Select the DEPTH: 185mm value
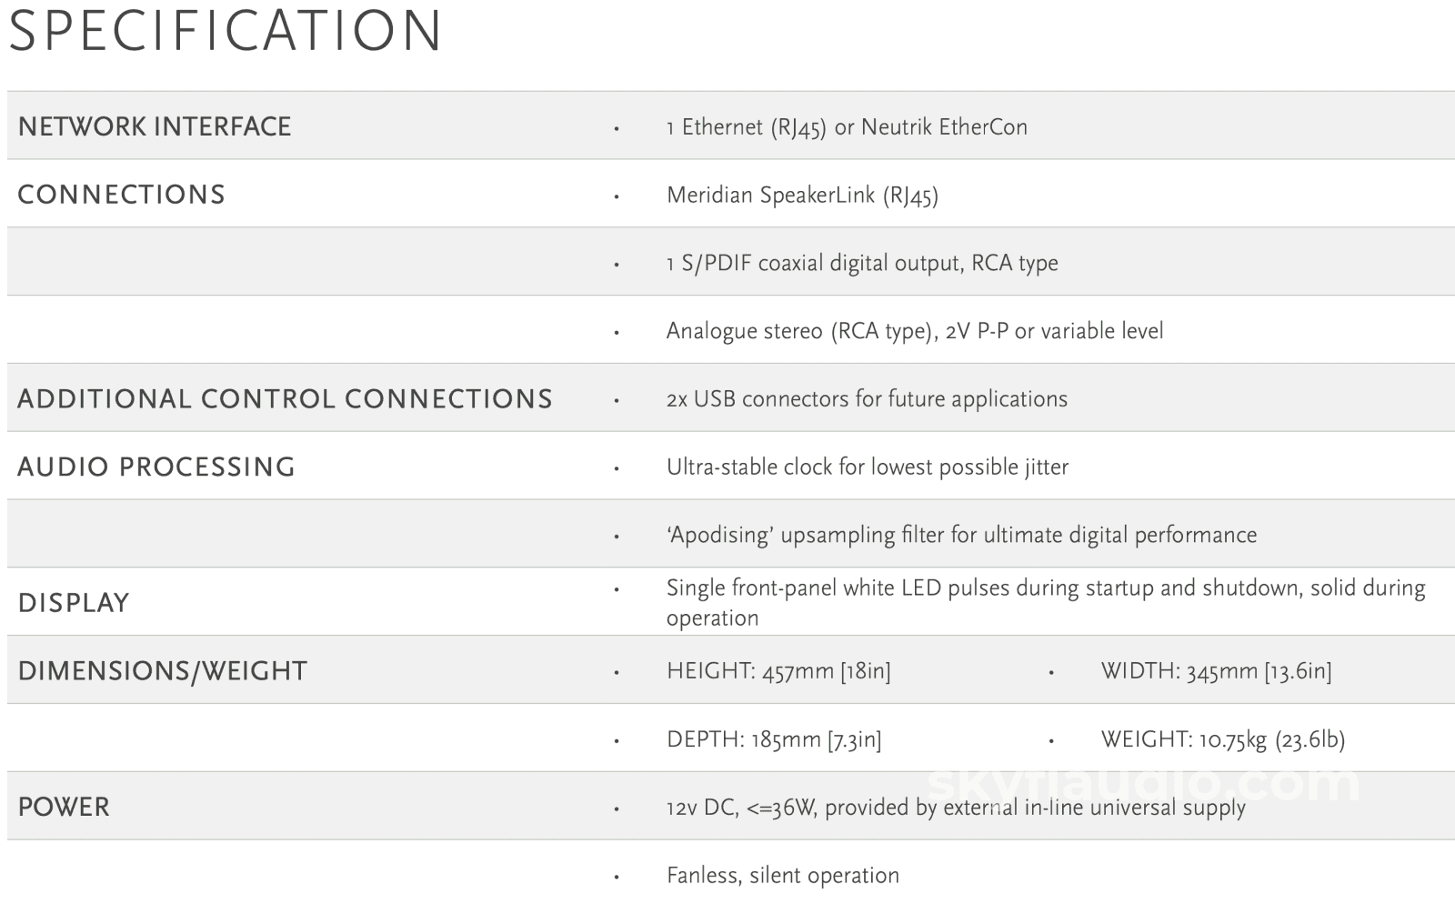 (x=774, y=739)
